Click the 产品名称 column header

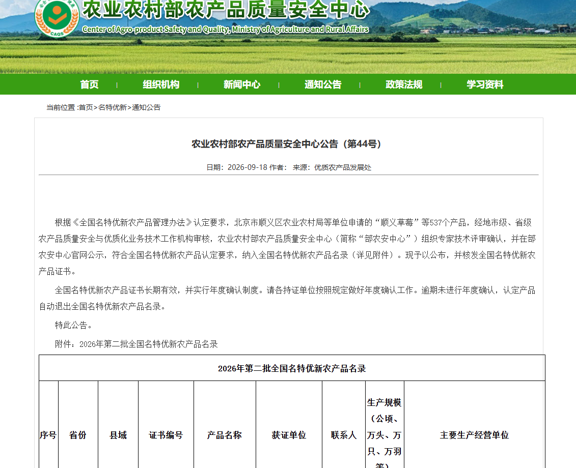(225, 435)
